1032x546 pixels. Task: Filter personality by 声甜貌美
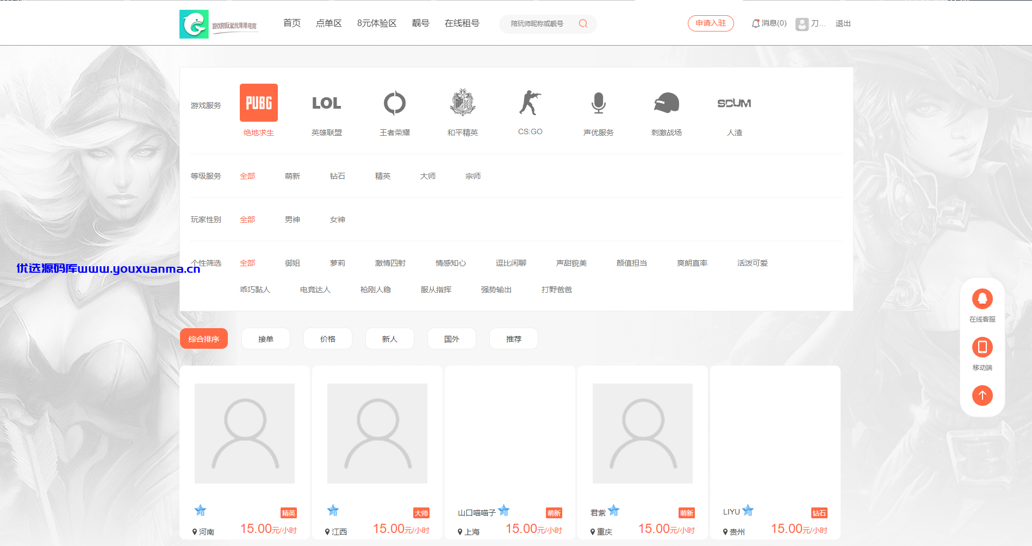pyautogui.click(x=571, y=263)
